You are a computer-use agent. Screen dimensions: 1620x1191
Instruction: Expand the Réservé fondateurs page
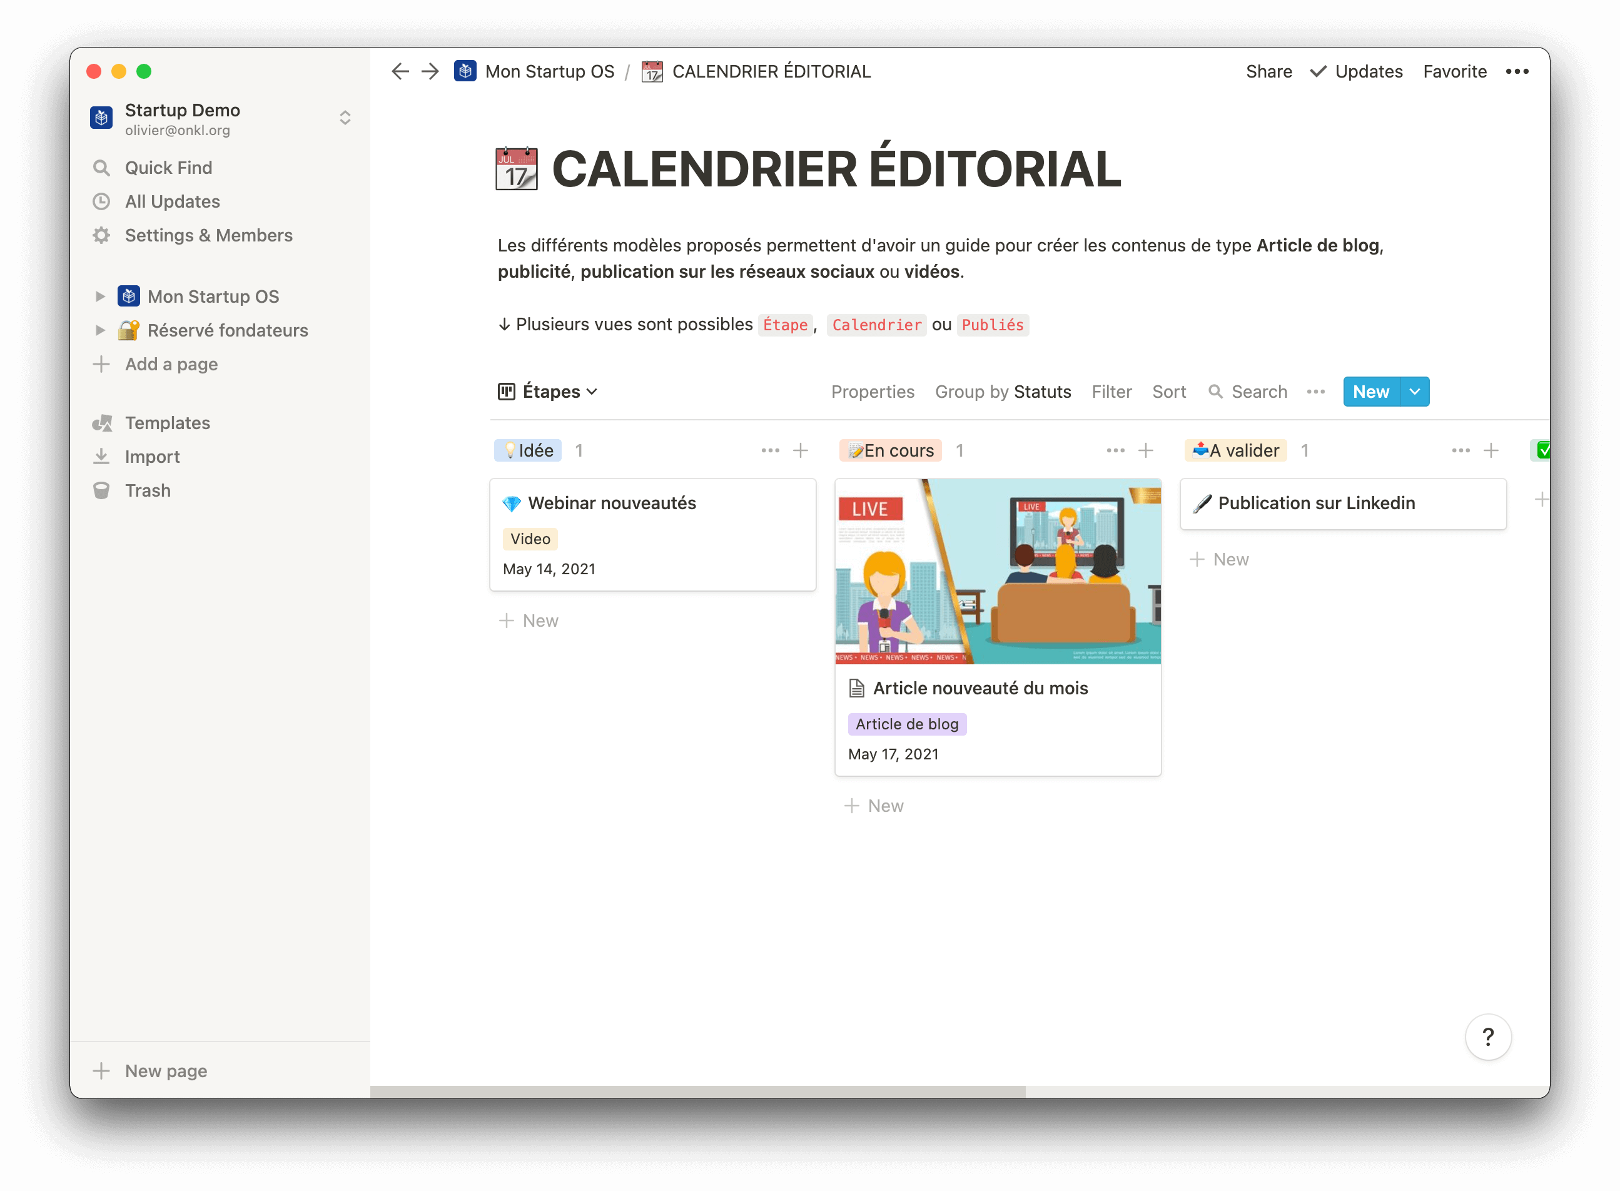(100, 330)
